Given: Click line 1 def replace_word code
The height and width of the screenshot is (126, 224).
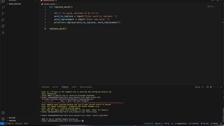Looking at the screenshot, I should [x=61, y=7].
